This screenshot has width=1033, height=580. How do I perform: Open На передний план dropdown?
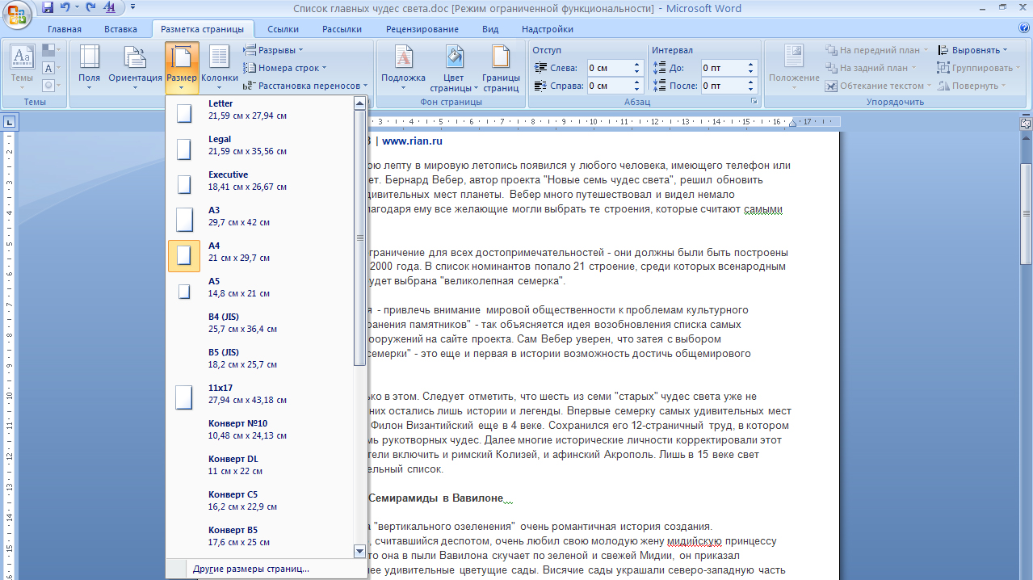tap(877, 50)
